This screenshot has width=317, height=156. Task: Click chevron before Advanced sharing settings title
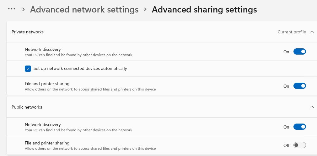click(x=145, y=9)
